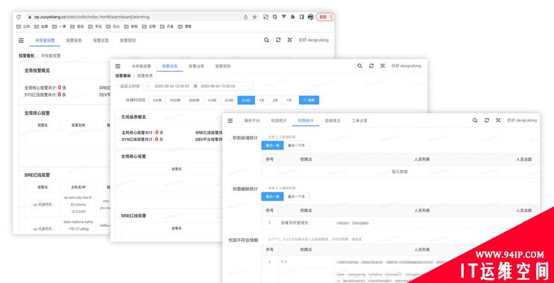Screen dimensions: 554x283
Task: Toggle hamburger menu in the 报警报表 window
Action: coord(118,66)
